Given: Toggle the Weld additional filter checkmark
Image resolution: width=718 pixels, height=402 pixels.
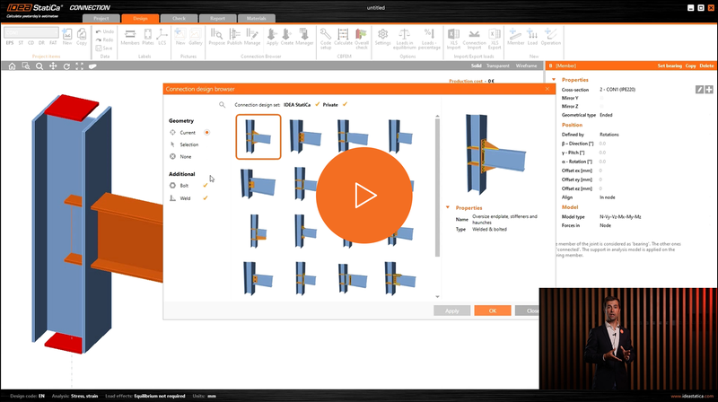Looking at the screenshot, I should click(x=206, y=198).
